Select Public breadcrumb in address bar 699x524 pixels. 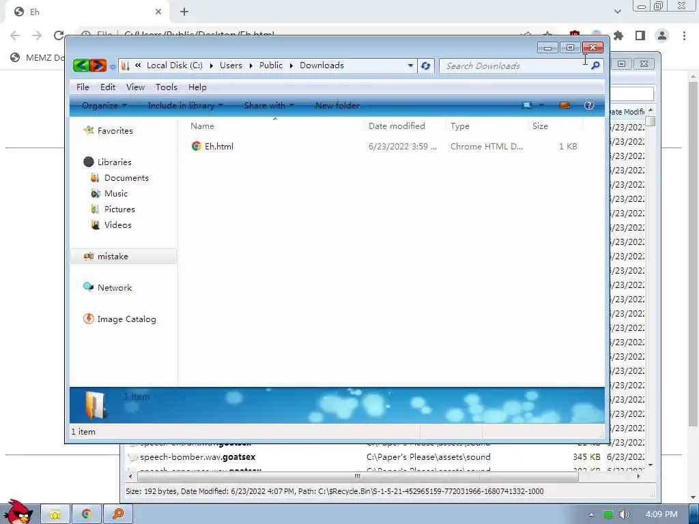click(x=271, y=65)
